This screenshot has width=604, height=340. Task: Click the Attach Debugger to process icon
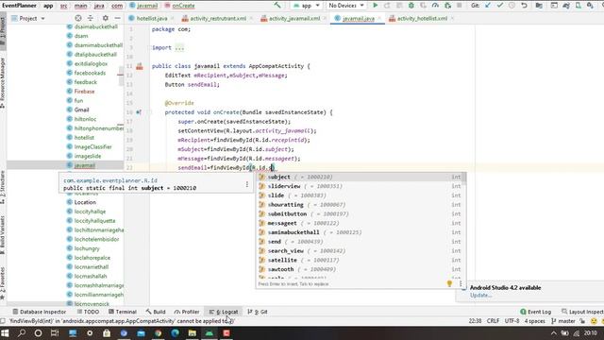click(x=447, y=6)
